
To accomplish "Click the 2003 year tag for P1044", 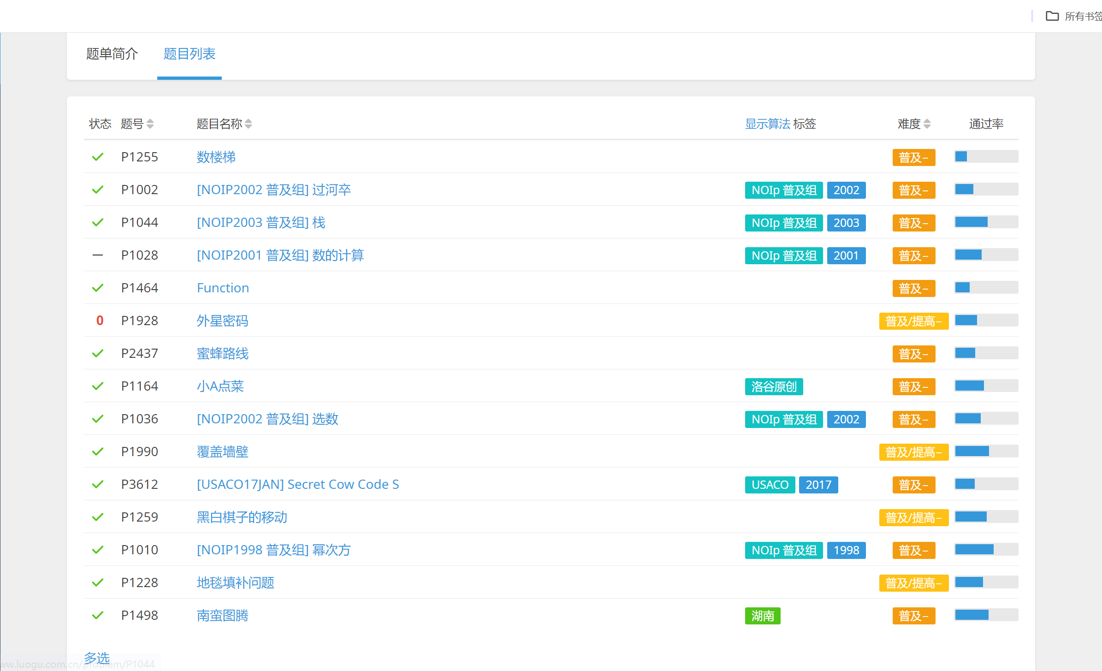I will tap(846, 223).
